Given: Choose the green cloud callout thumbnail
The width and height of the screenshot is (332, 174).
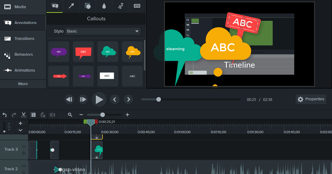Looking at the screenshot, I should [108, 52].
